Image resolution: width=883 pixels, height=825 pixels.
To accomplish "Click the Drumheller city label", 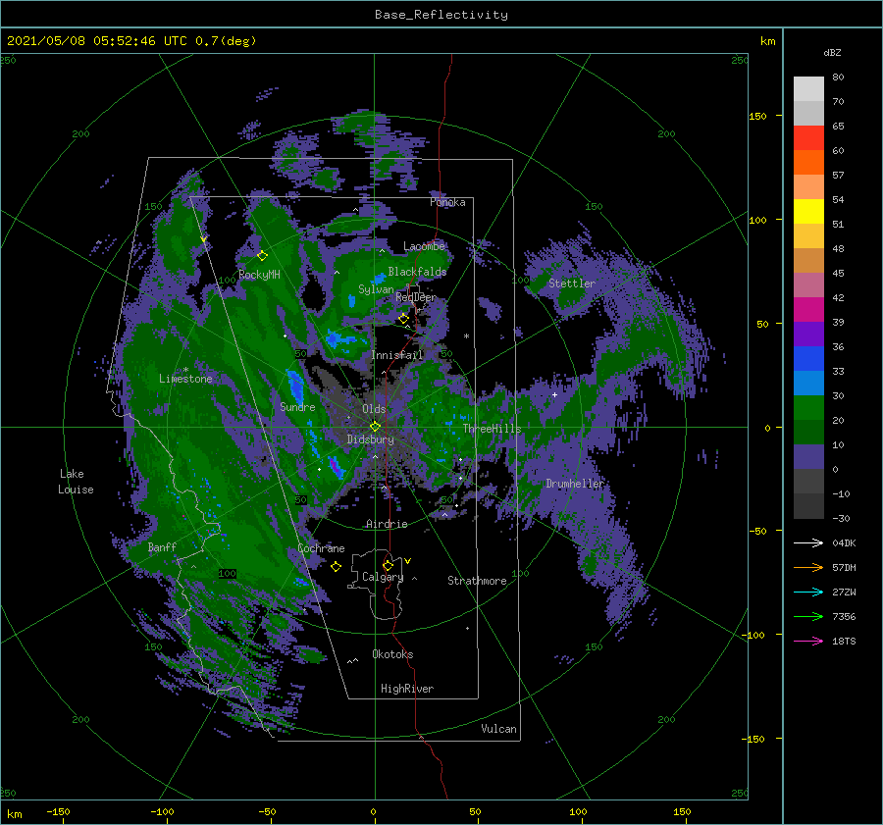I will (x=574, y=484).
